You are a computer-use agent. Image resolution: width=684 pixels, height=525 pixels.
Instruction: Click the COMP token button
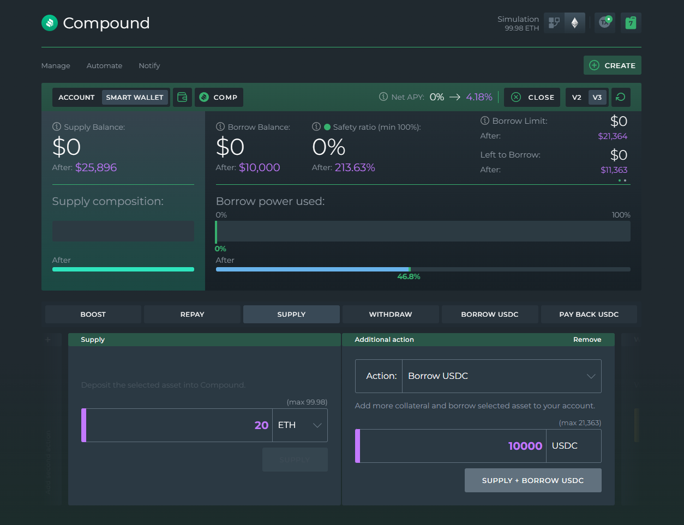(x=219, y=97)
